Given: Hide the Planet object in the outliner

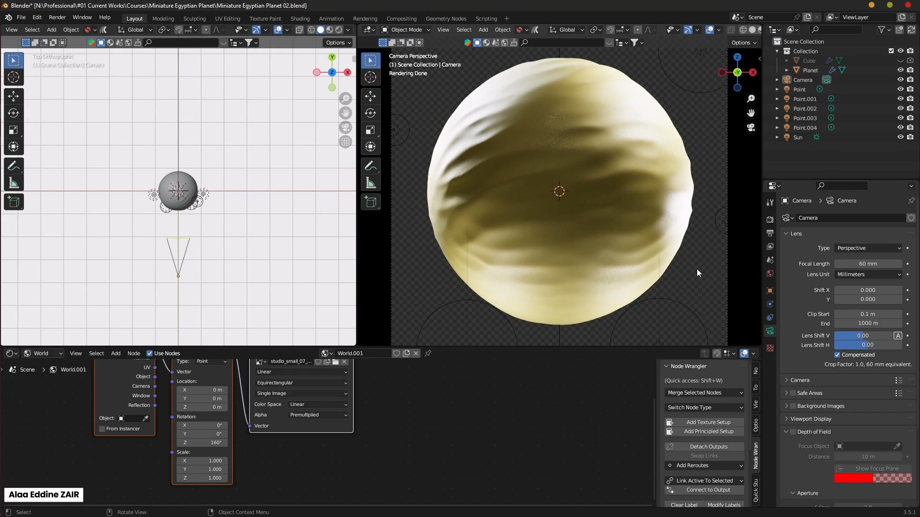Looking at the screenshot, I should [900, 70].
